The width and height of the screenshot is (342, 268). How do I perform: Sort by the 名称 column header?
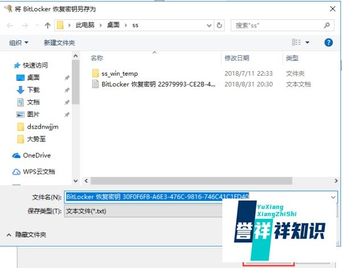(x=97, y=58)
